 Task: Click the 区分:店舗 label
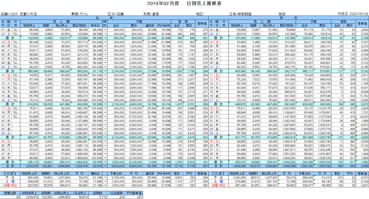pyautogui.click(x=116, y=14)
